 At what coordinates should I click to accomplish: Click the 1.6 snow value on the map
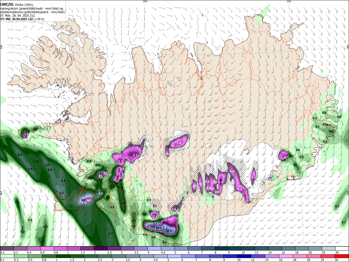[x=240, y=189]
